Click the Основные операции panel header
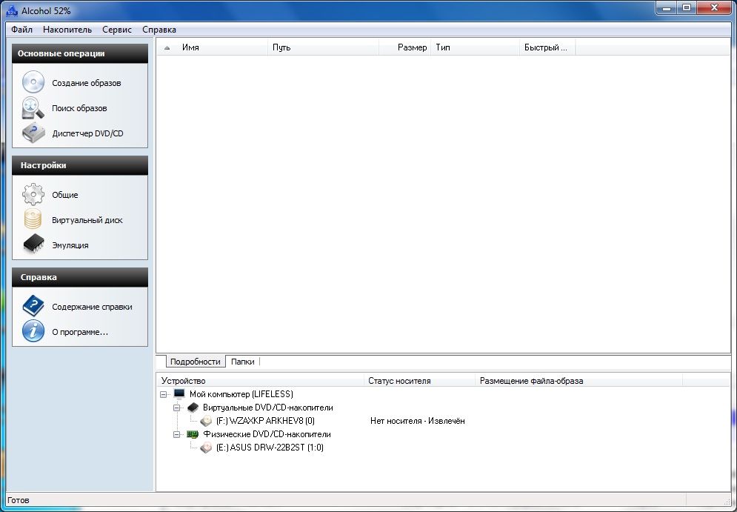737x512 pixels. pos(80,53)
